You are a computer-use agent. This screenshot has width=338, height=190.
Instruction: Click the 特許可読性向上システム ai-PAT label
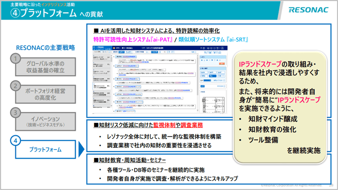[x=133, y=40]
